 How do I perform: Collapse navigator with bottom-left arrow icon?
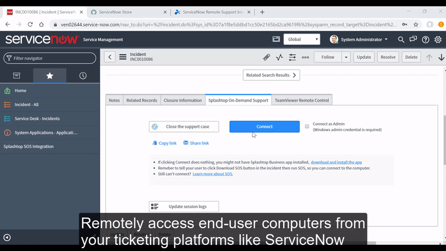tap(7, 238)
